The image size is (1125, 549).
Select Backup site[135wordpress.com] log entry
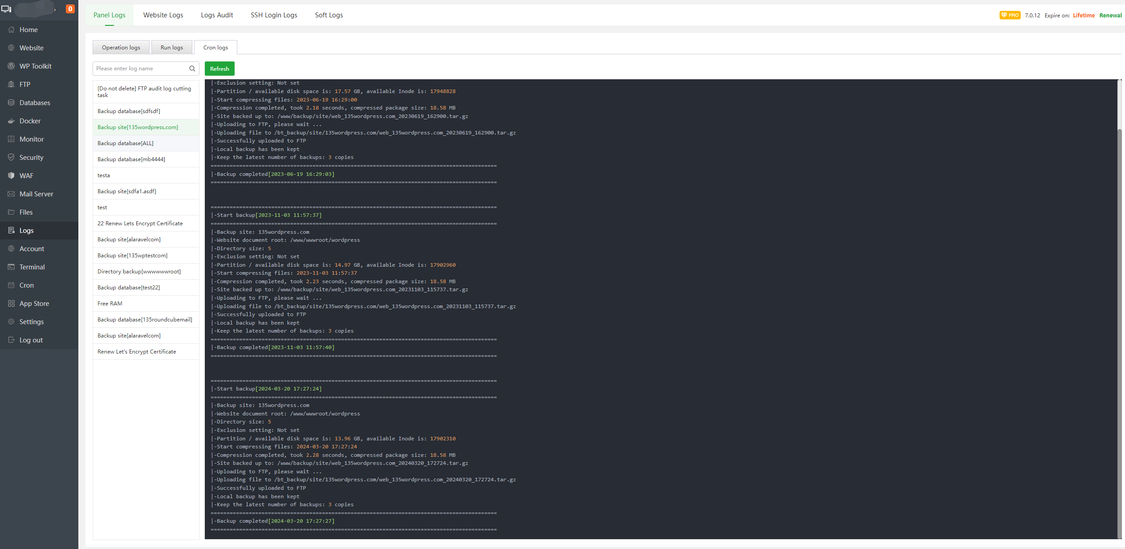138,127
